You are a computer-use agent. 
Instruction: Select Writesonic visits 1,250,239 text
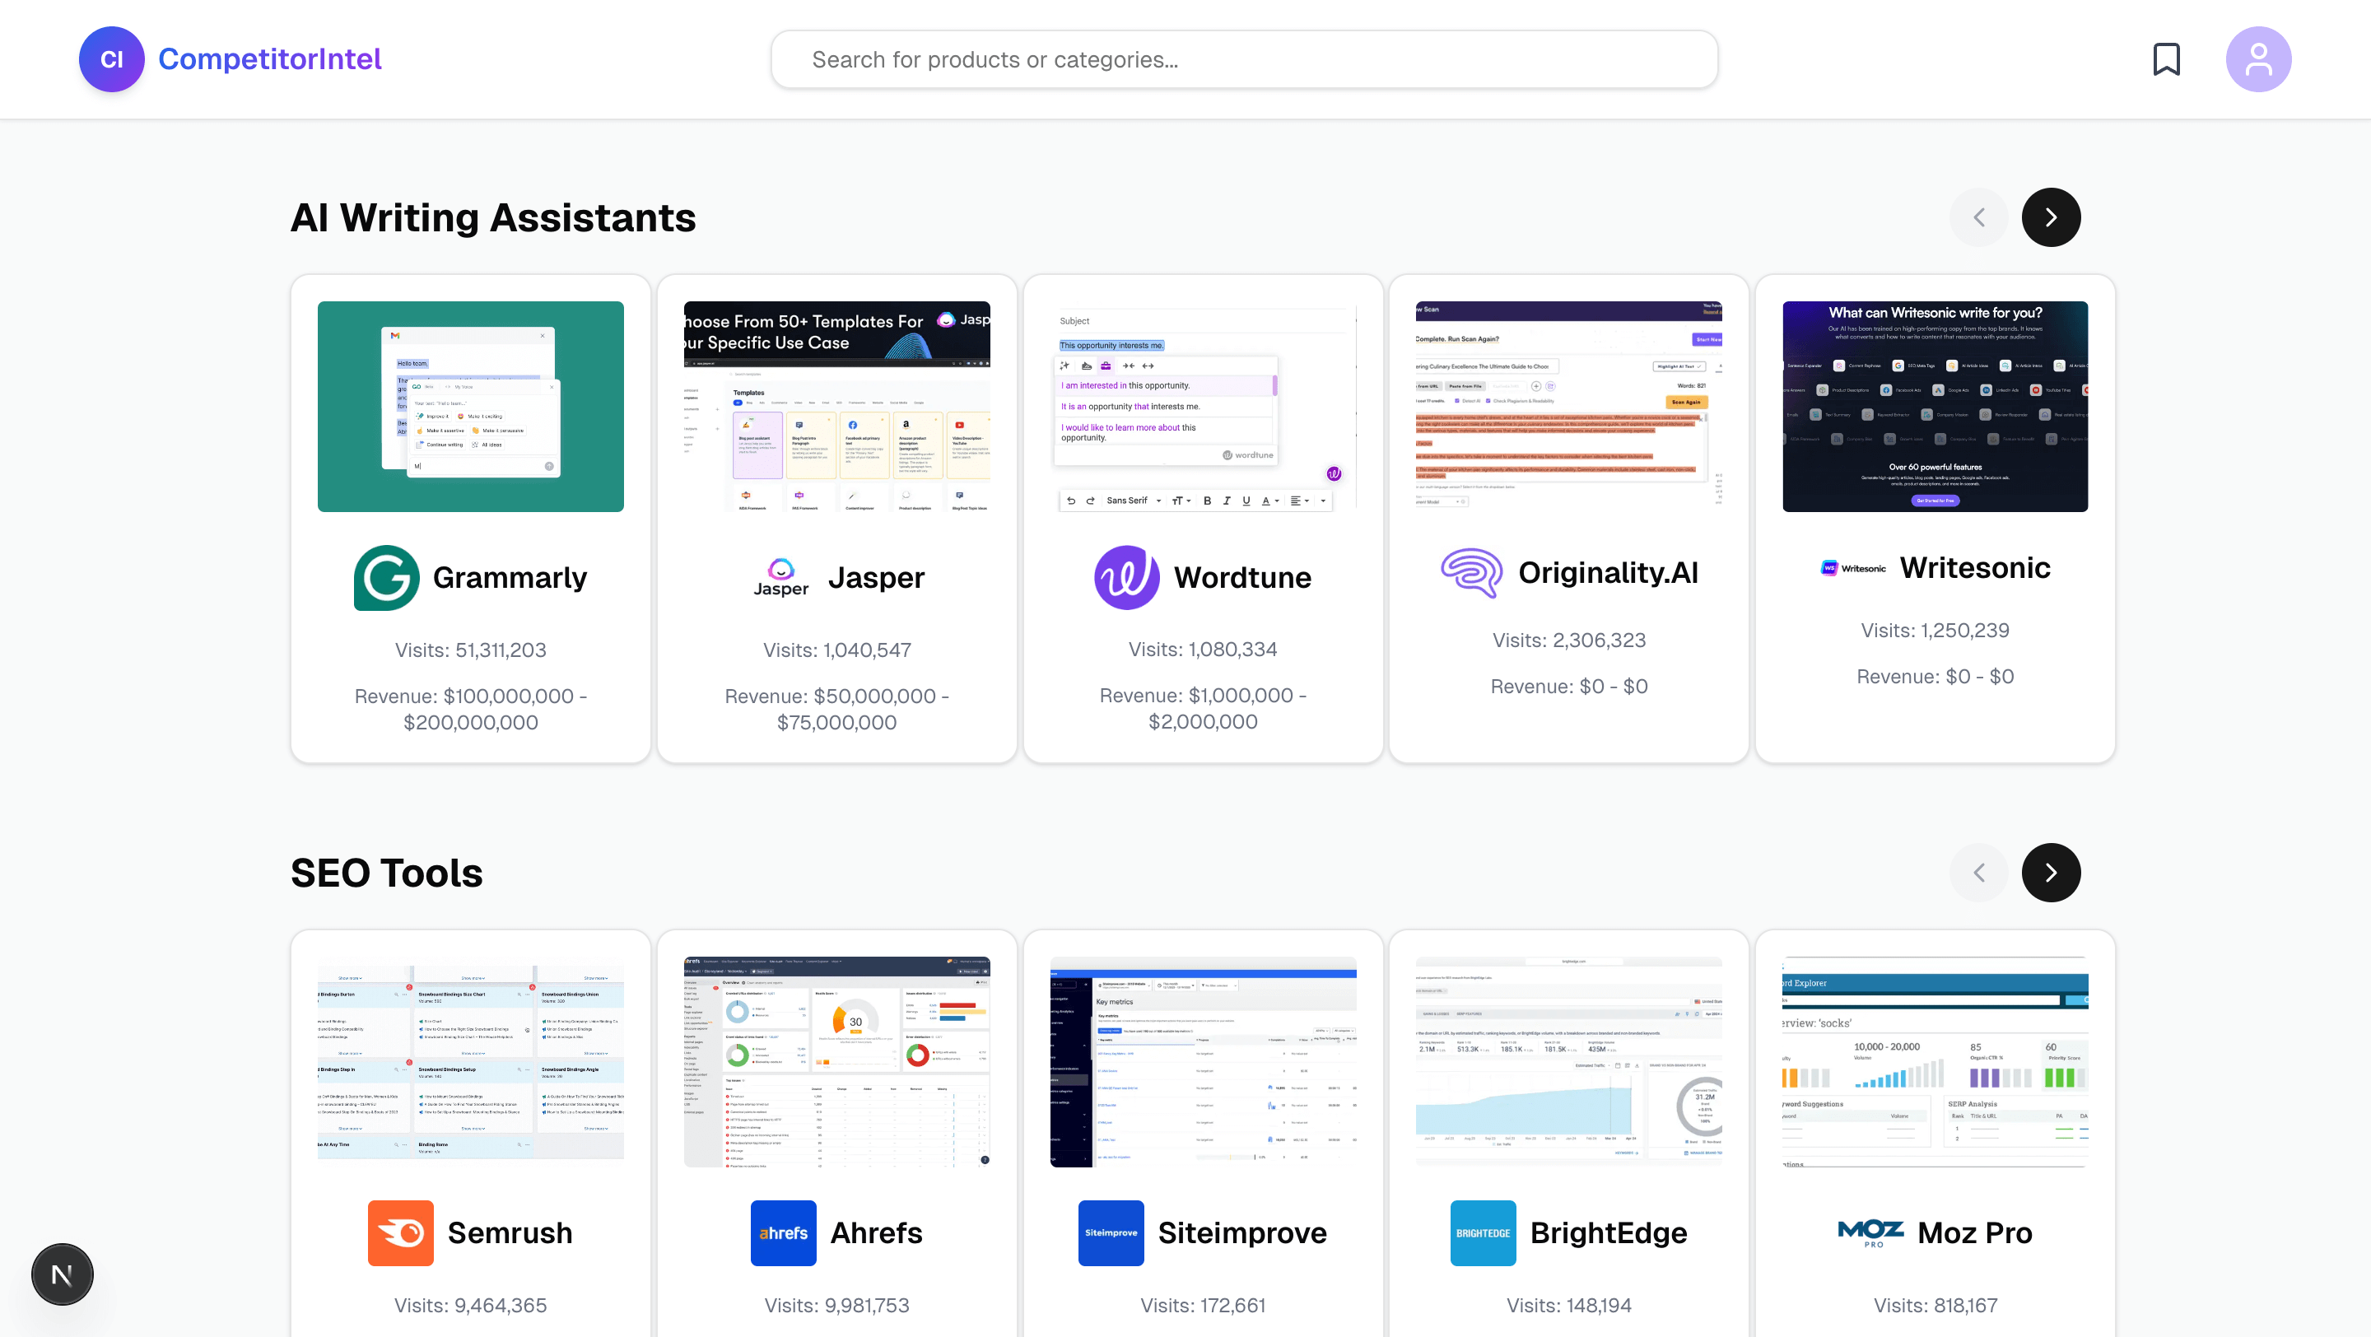[1935, 631]
